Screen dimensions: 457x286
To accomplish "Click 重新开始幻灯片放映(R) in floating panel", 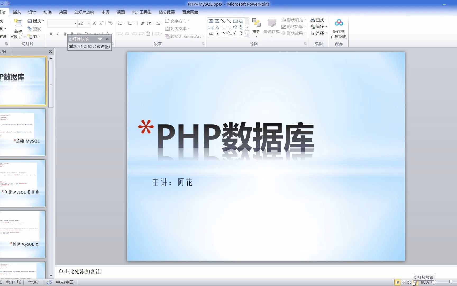I will point(89,46).
